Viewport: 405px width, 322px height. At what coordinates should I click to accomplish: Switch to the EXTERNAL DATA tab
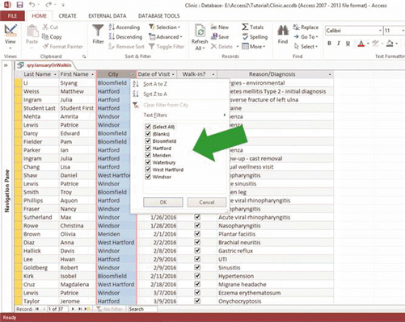[x=108, y=16]
